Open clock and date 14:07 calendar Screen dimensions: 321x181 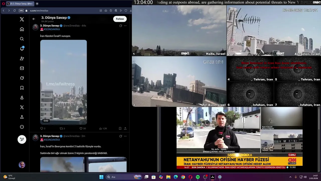click(x=314, y=177)
